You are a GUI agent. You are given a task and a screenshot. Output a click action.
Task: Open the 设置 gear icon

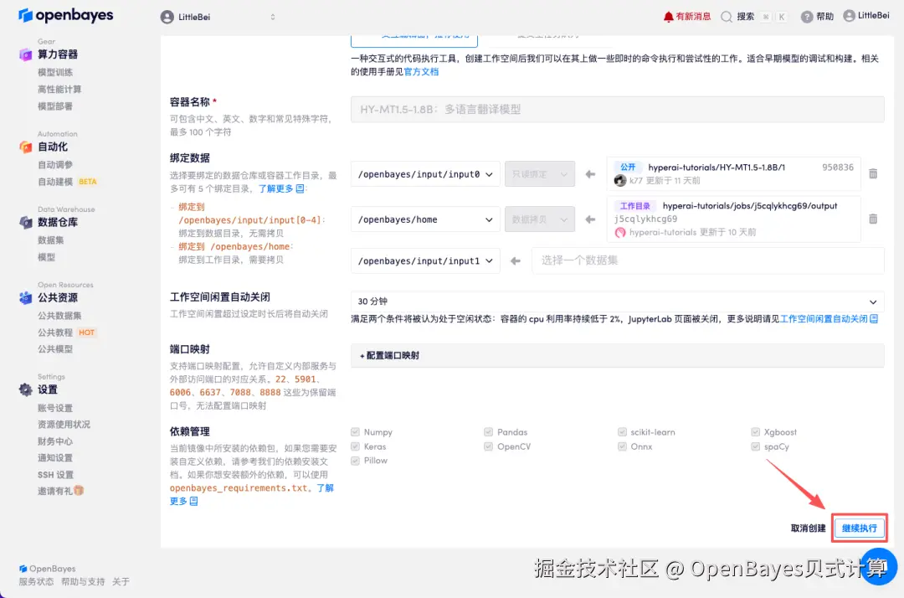[25, 389]
